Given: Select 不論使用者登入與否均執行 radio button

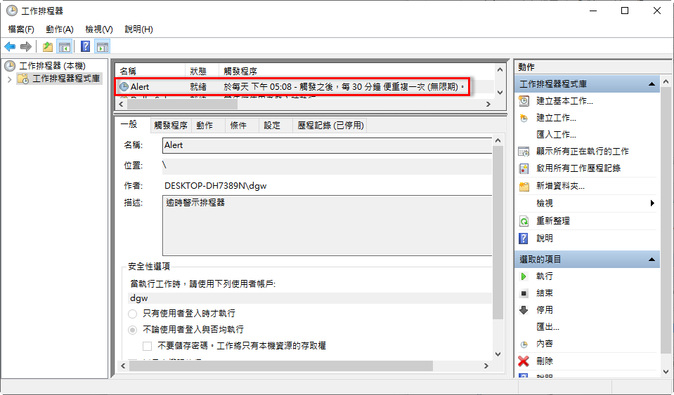Looking at the screenshot, I should [x=133, y=330].
